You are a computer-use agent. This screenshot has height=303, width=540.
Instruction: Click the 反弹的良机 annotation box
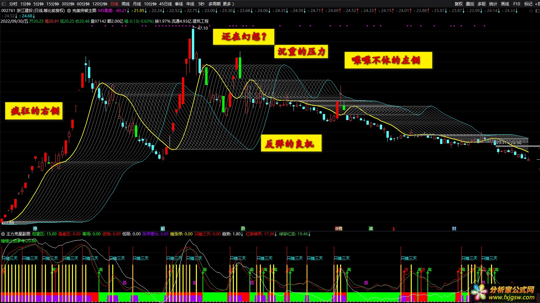(291, 143)
